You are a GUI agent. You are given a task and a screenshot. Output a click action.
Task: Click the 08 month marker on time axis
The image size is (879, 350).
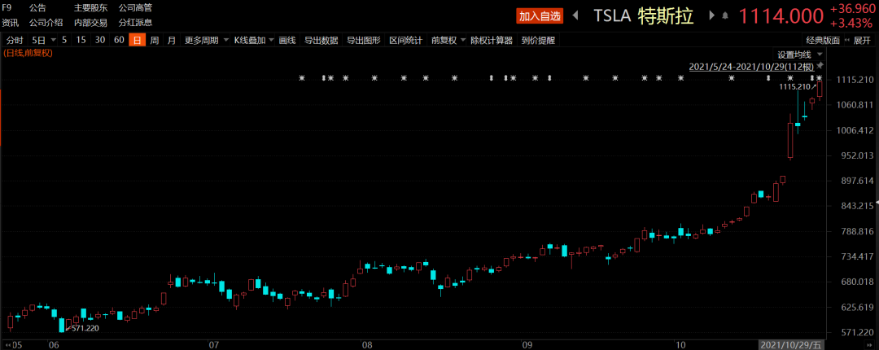point(366,343)
